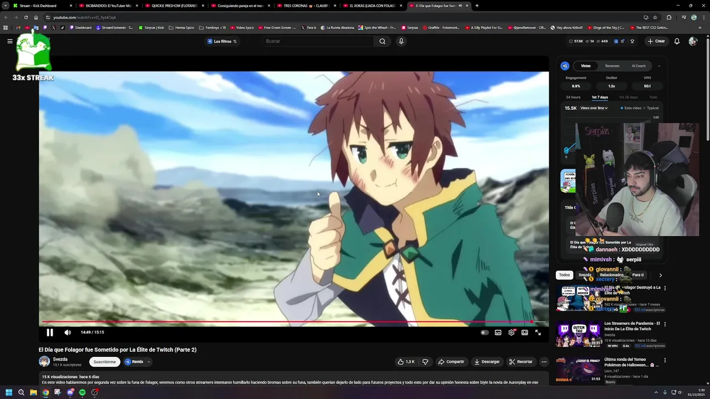The height and width of the screenshot is (399, 710).
Task: Expand the Remix dropdown arrow
Action: pyautogui.click(x=148, y=362)
